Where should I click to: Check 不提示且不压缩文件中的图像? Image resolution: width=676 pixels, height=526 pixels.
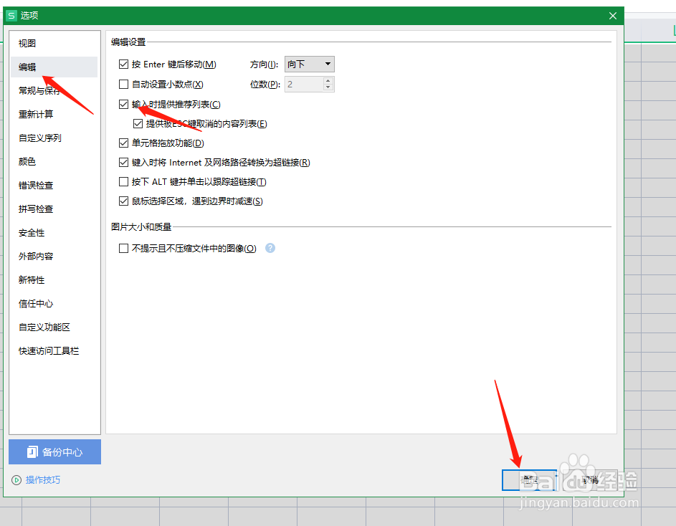tap(125, 248)
